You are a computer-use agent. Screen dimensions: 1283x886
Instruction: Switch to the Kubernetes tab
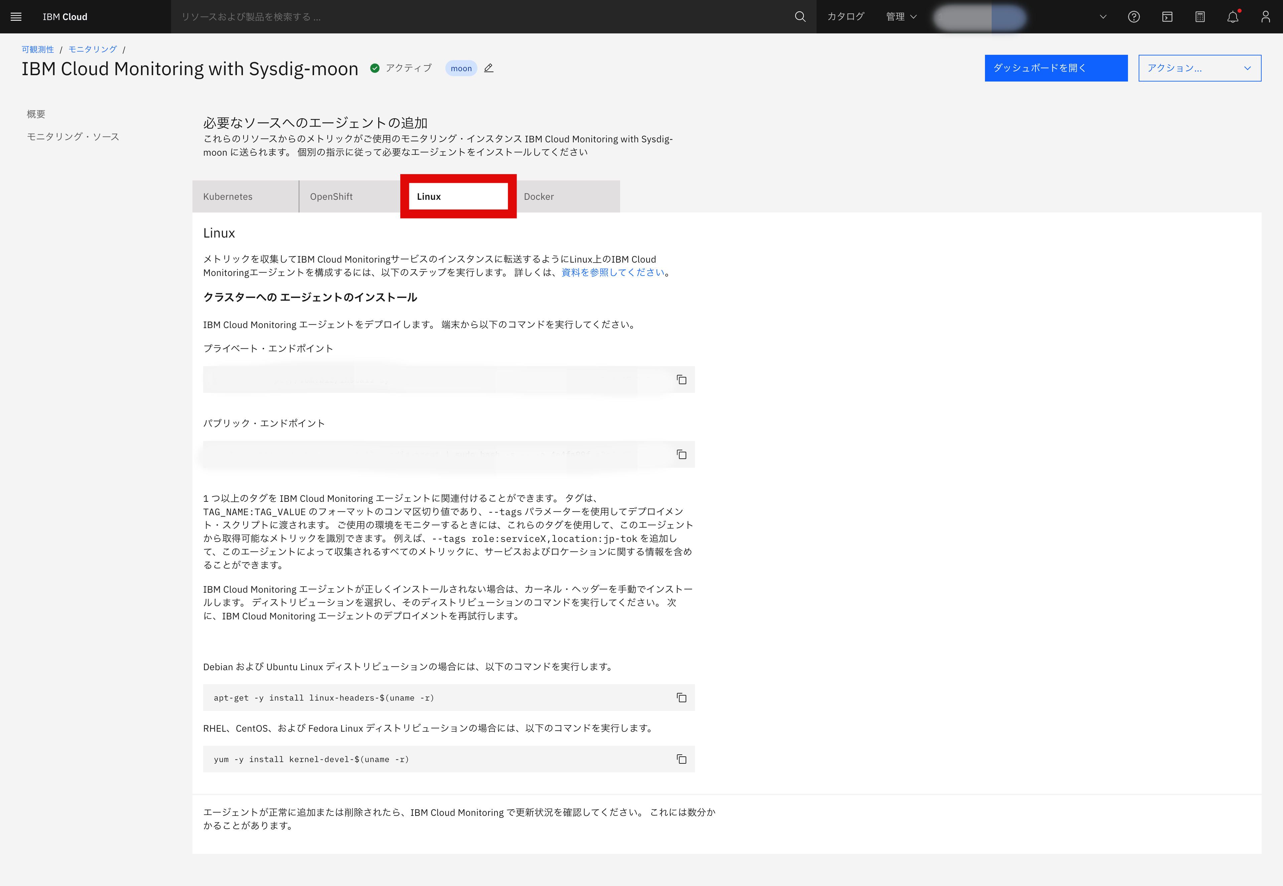click(x=228, y=196)
